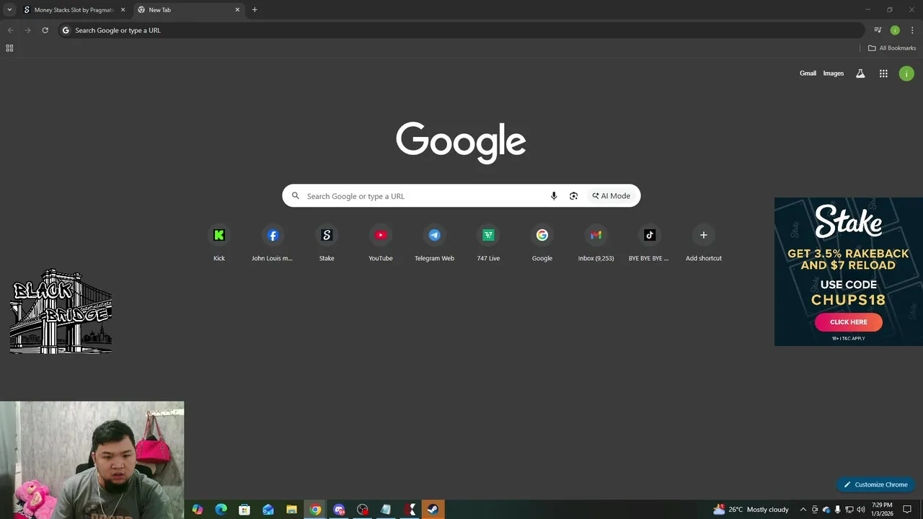
Task: Open the John Louis Facebook shortcut
Action: click(273, 235)
